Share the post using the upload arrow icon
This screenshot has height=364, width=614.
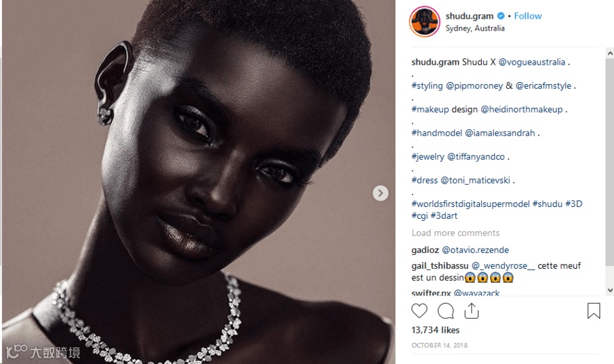coord(471,311)
